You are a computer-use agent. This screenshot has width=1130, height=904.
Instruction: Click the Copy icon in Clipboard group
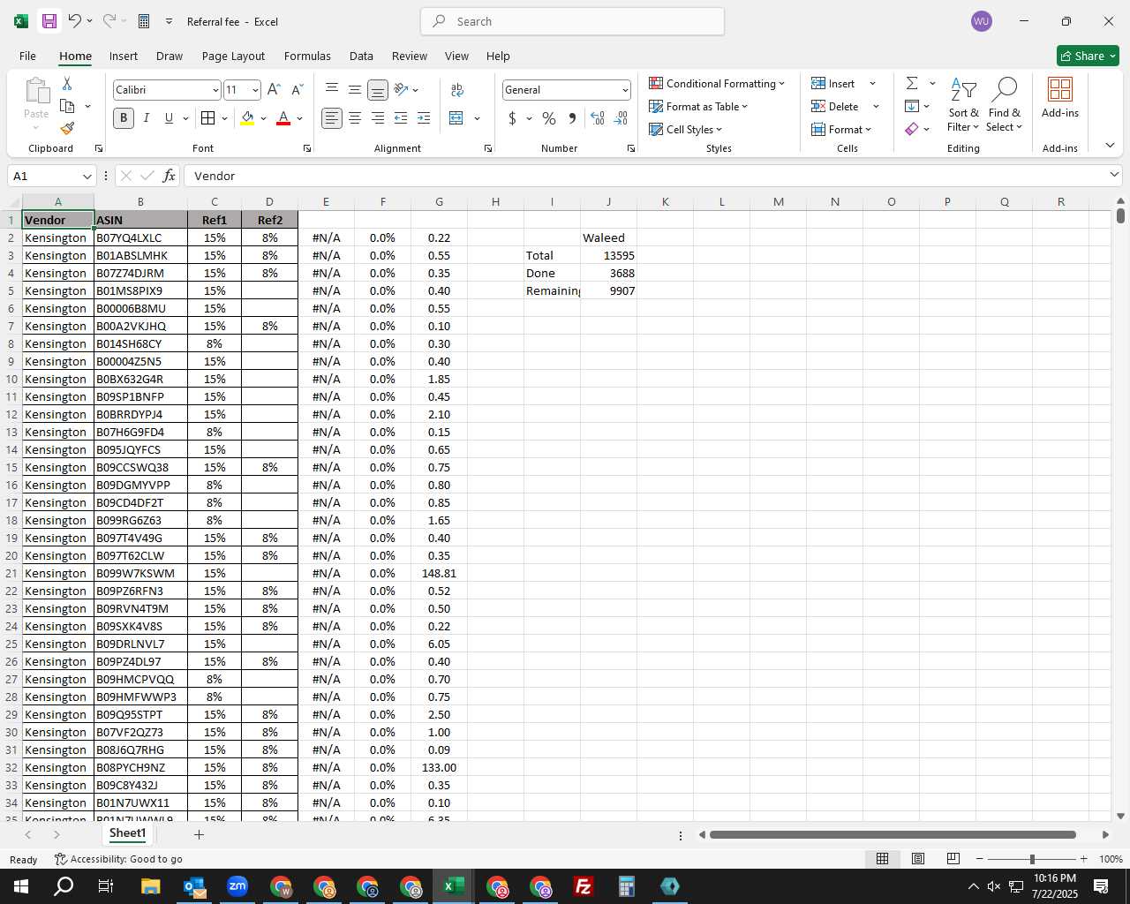click(x=67, y=106)
